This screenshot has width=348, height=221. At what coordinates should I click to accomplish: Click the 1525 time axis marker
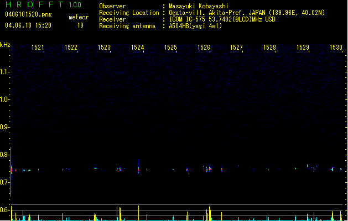[170, 48]
